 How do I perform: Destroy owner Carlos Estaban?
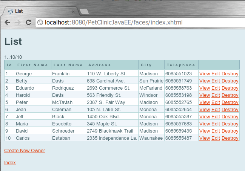coord(230,138)
